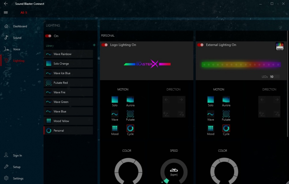Click the right zigzag direction for External Lighting

pyautogui.click(x=277, y=114)
